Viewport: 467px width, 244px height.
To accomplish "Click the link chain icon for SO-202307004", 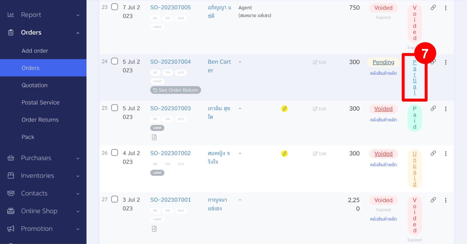I will [x=433, y=62].
